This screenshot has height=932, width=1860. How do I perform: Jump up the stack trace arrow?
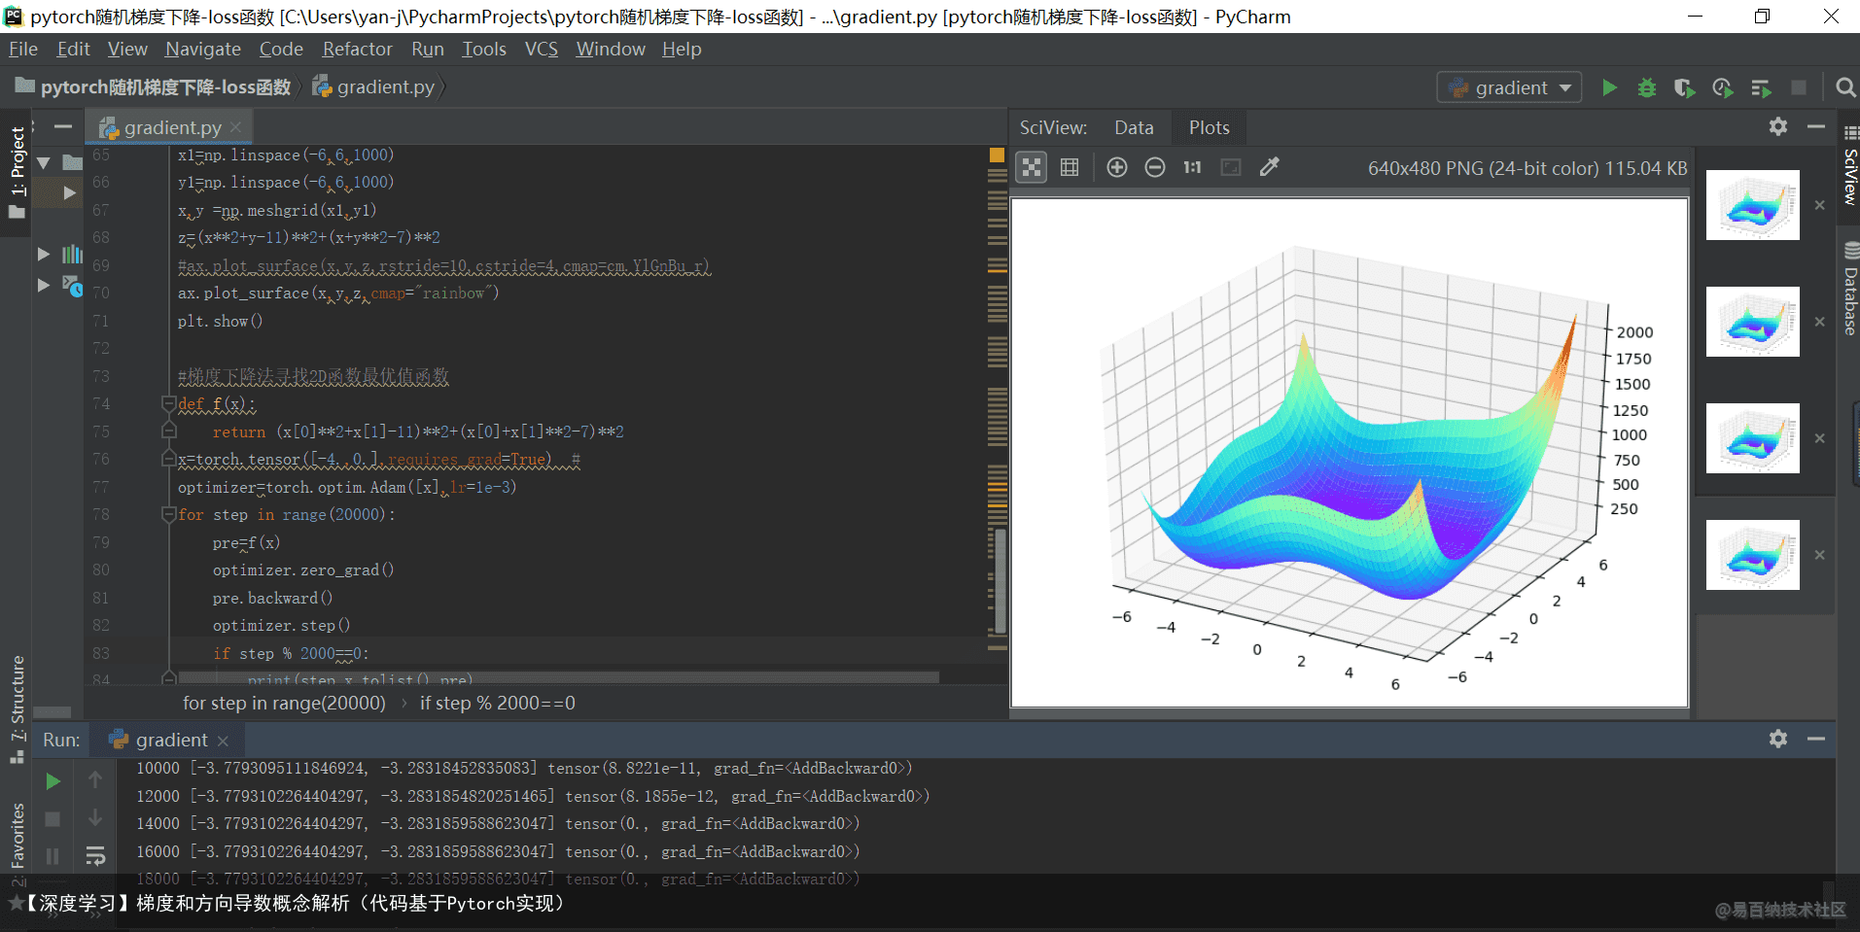click(95, 779)
